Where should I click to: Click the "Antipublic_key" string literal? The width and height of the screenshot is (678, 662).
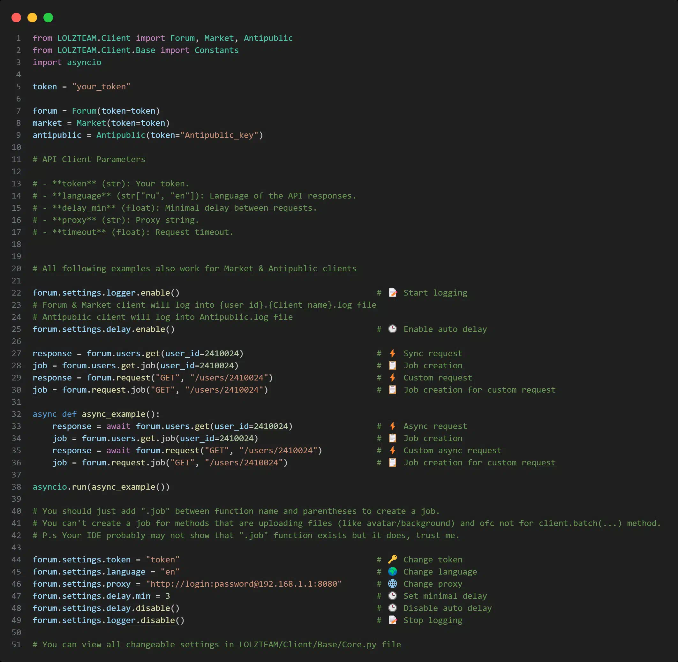click(x=219, y=135)
